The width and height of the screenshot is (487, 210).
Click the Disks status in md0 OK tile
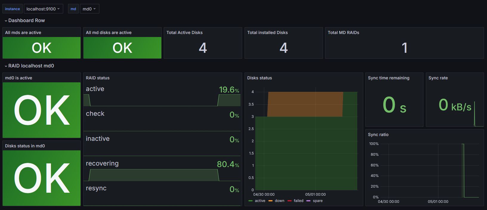[42, 178]
